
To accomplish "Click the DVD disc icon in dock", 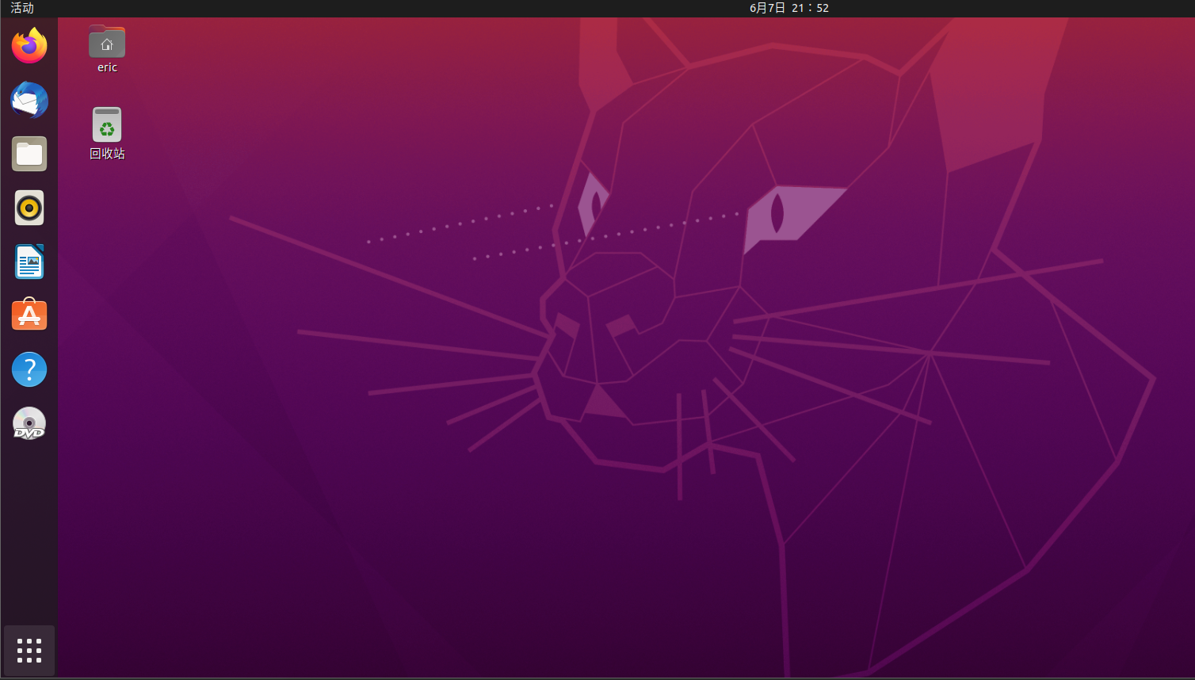I will click(x=29, y=423).
